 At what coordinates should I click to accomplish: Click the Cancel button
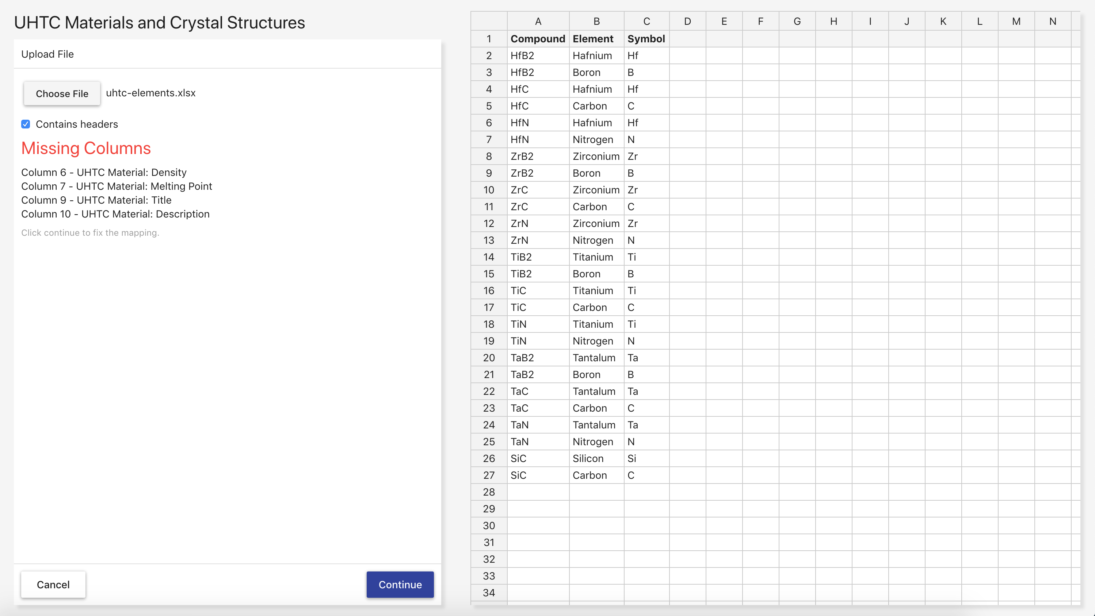pos(53,585)
